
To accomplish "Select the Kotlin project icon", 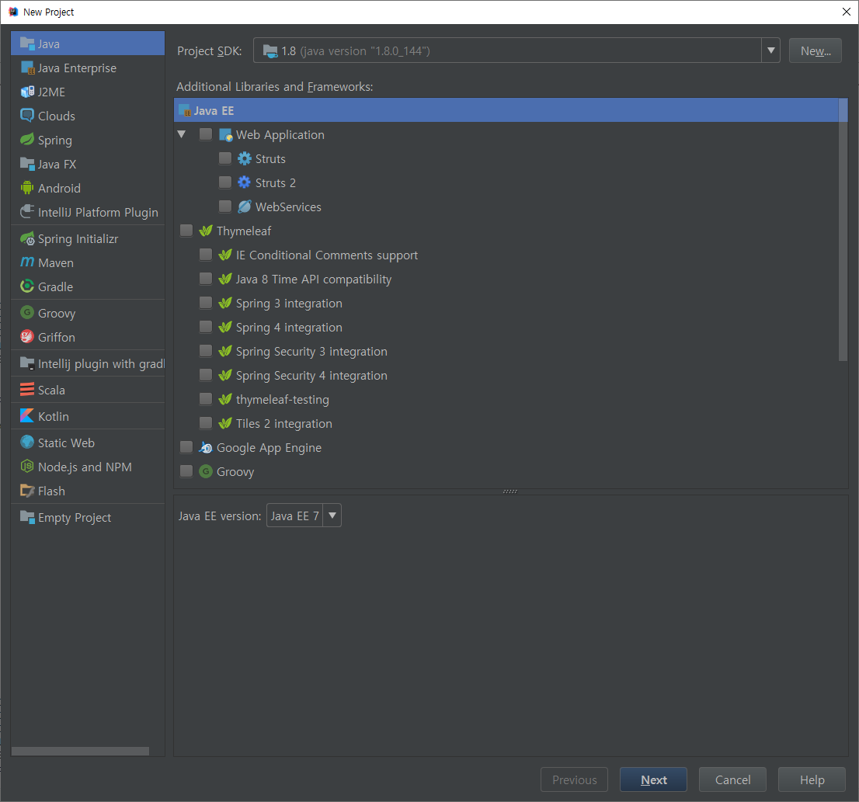I will (x=27, y=416).
